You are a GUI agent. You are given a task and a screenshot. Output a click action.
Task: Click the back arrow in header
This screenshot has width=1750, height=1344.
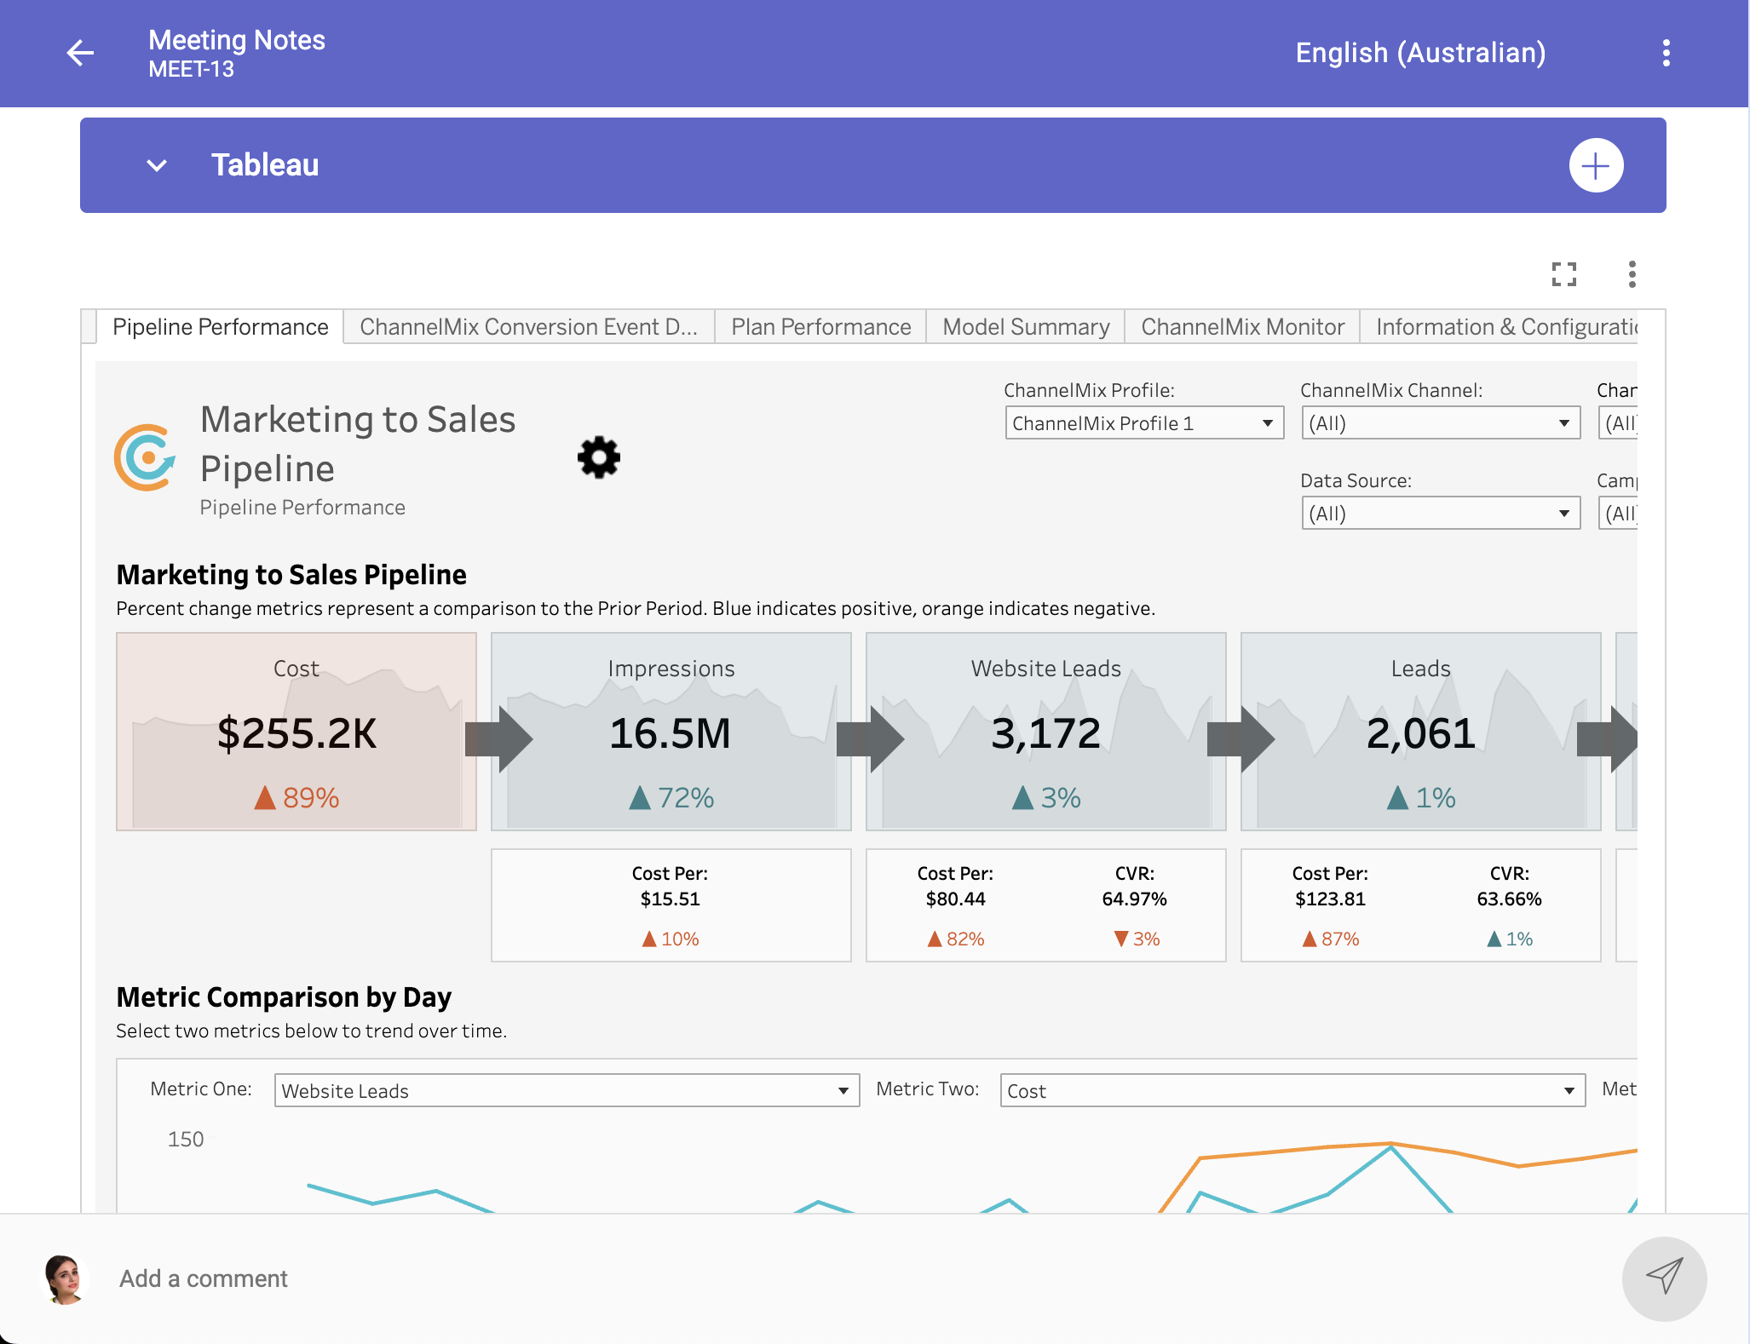click(x=80, y=53)
